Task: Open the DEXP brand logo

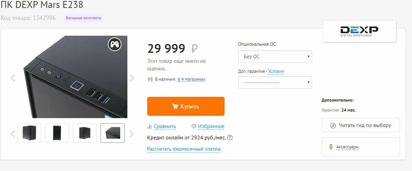Action: click(359, 31)
